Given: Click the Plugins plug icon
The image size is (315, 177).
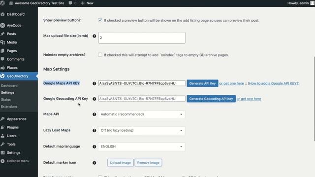Looking at the screenshot, I should tap(2, 127).
